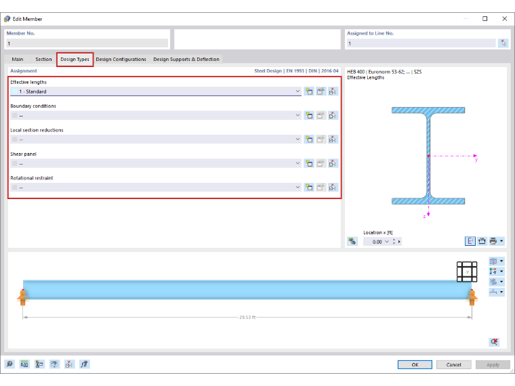Screen dimensions: 515x386
Task: Open the Rotational restraint dropdown
Action: click(x=297, y=187)
